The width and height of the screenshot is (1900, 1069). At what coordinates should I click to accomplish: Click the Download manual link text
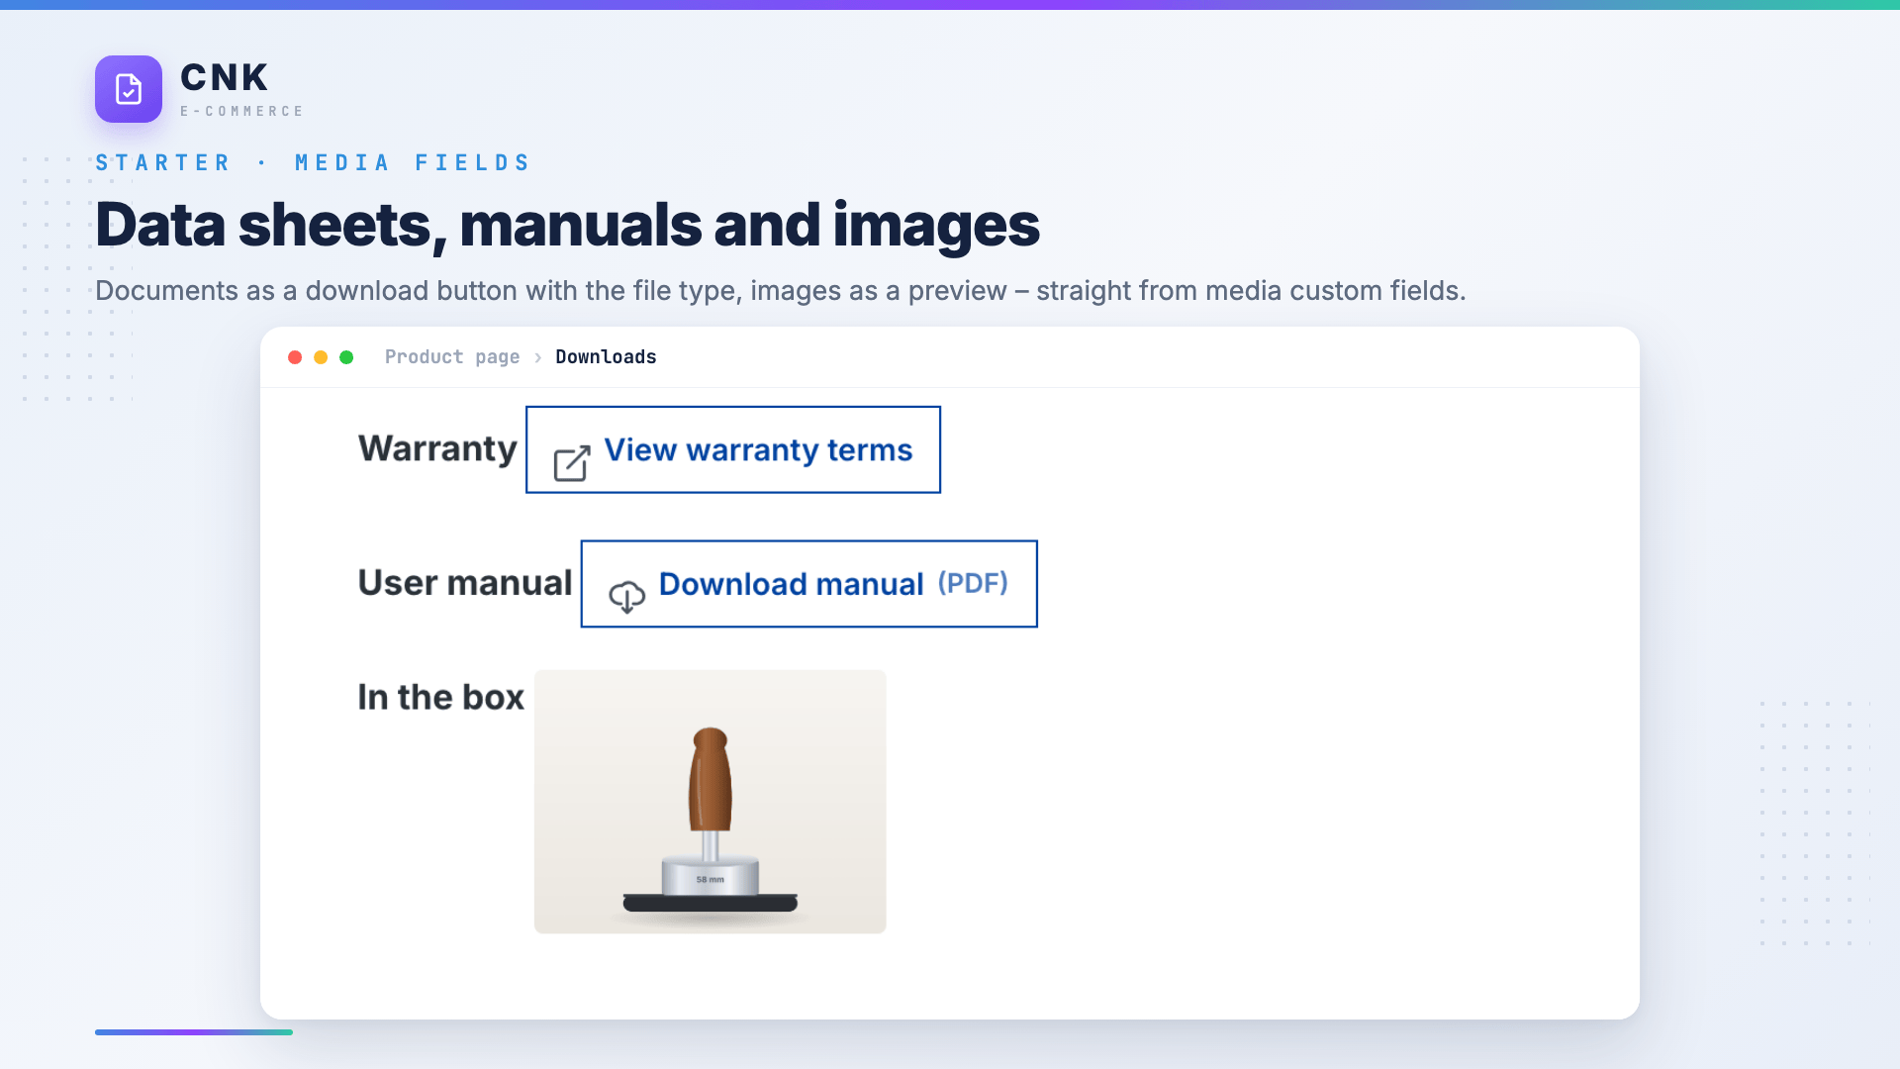791,584
